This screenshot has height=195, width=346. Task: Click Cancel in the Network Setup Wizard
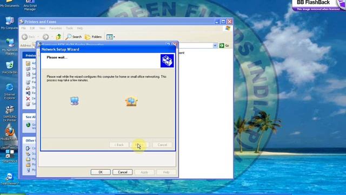point(162,145)
